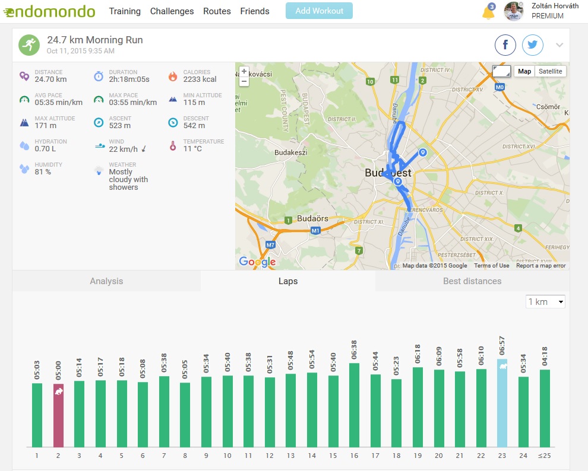The image size is (588, 471).
Task: Click the temperature thermometer icon
Action: [173, 146]
